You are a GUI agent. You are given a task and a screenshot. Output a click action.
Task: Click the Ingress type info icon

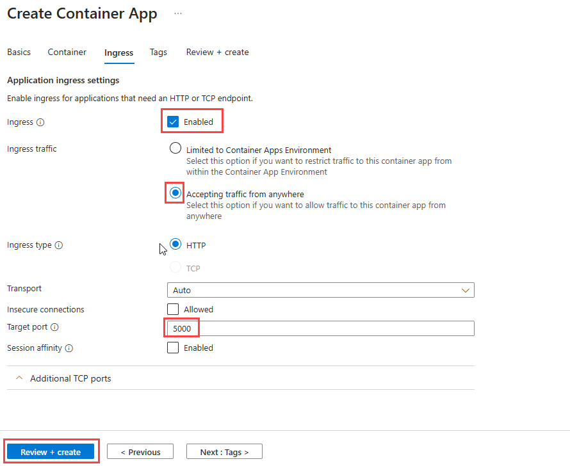[58, 245]
